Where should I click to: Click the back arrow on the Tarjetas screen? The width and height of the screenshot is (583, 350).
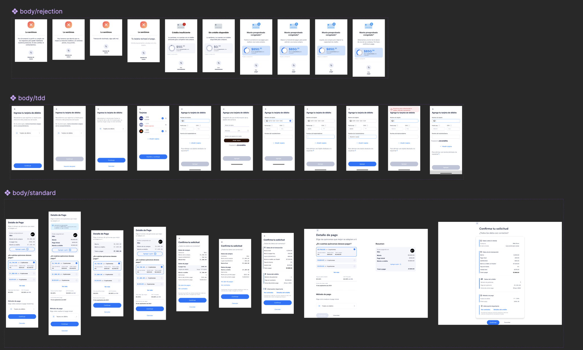click(140, 109)
